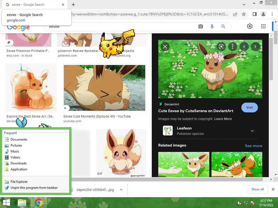Visit the DeviantArt source page
The height and width of the screenshot is (208, 278).
[x=249, y=108]
